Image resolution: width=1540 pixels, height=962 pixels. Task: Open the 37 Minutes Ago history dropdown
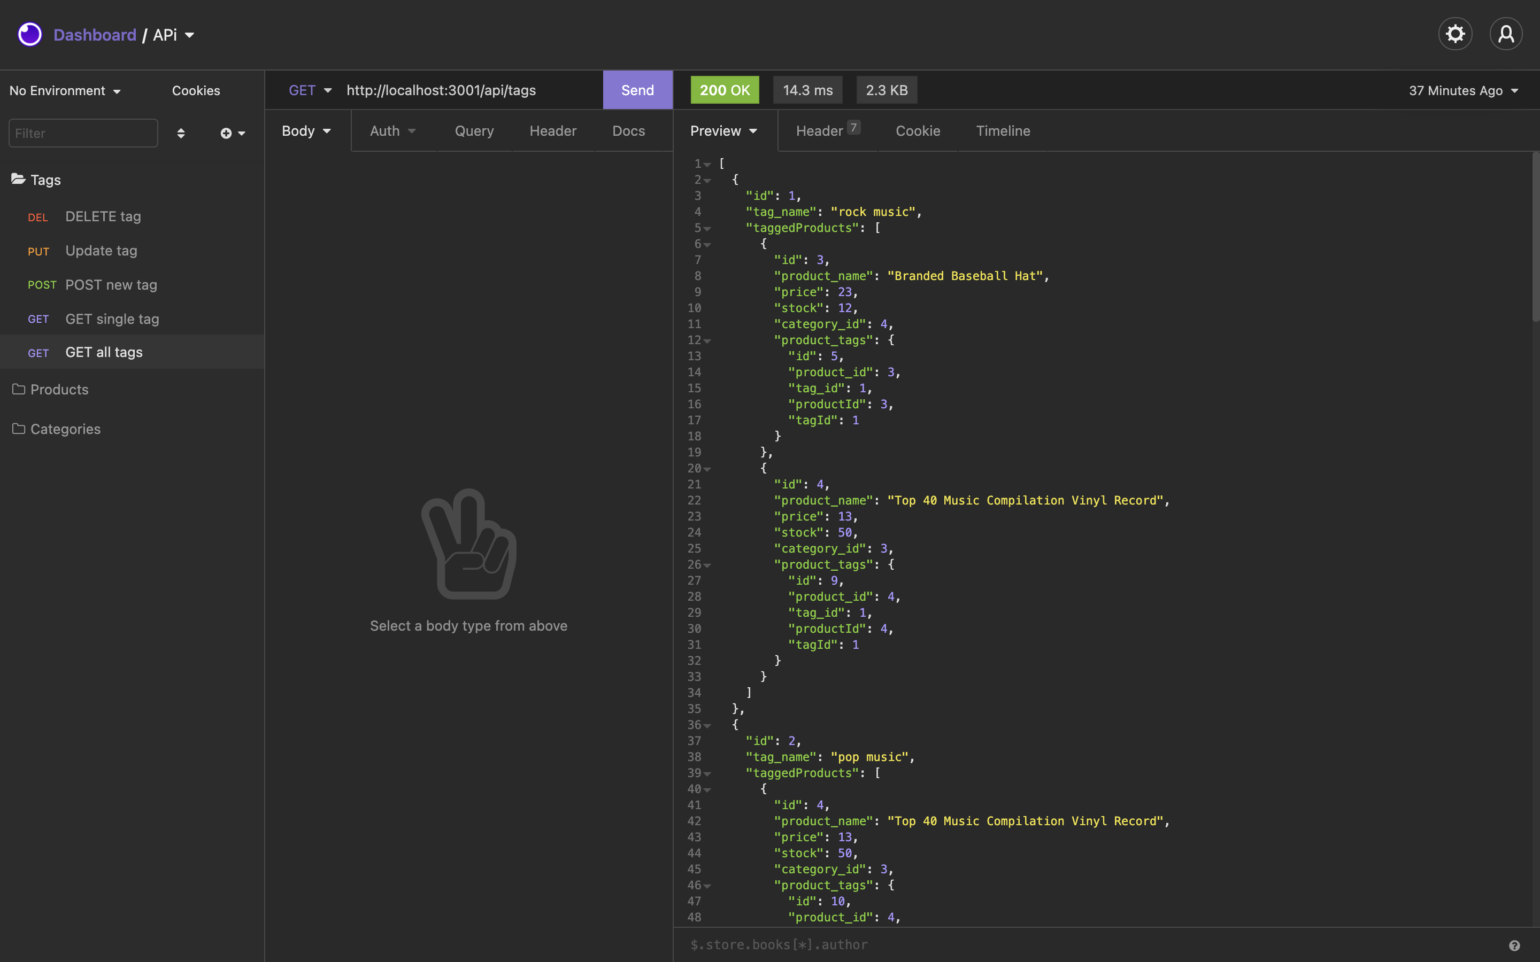point(1464,90)
